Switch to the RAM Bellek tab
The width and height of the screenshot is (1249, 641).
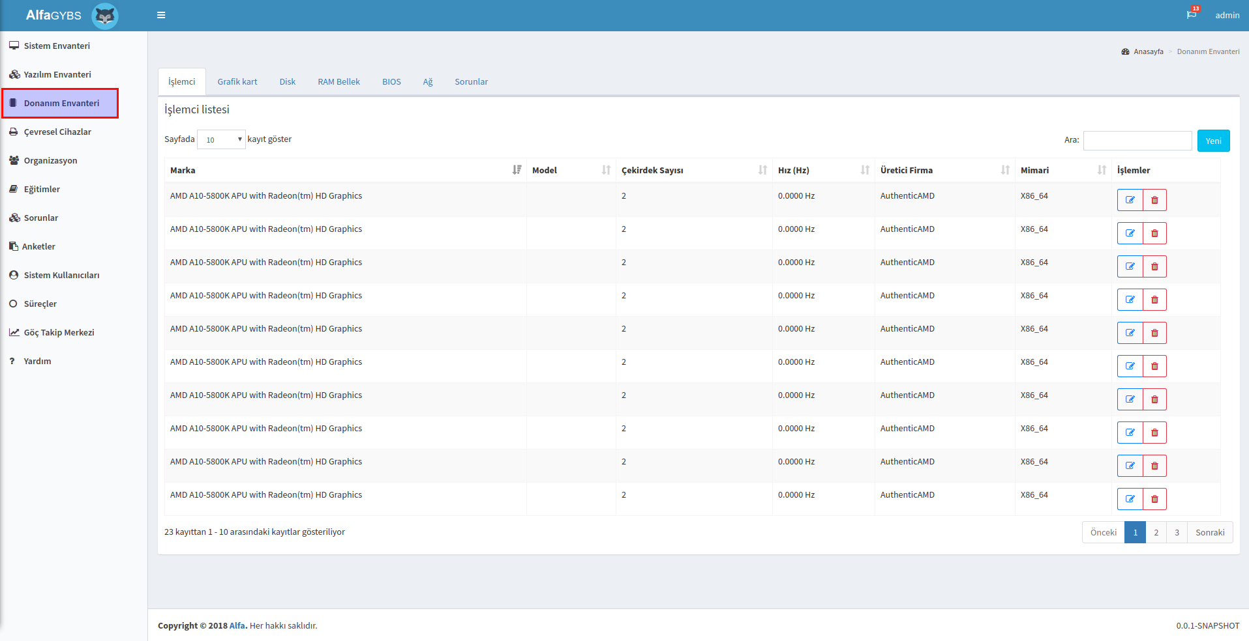[339, 81]
